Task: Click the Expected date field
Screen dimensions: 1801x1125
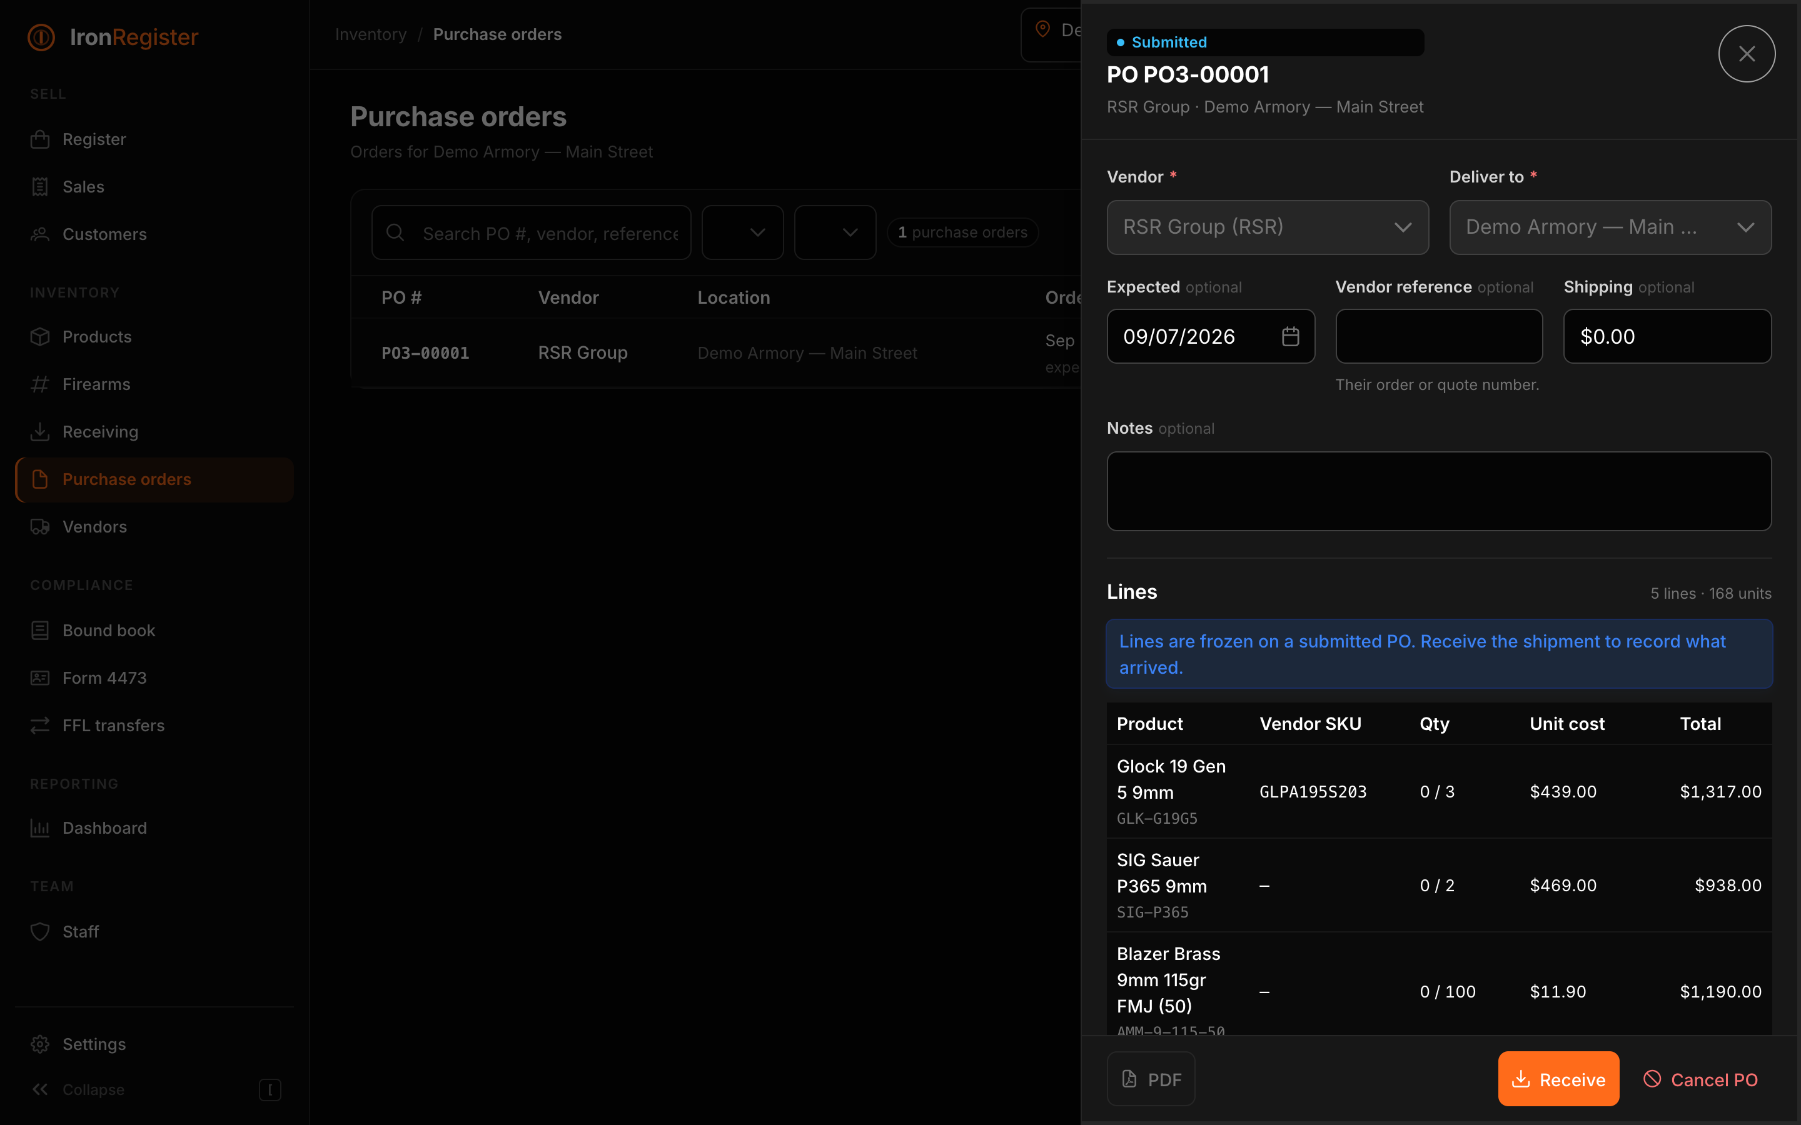Action: (x=1211, y=336)
